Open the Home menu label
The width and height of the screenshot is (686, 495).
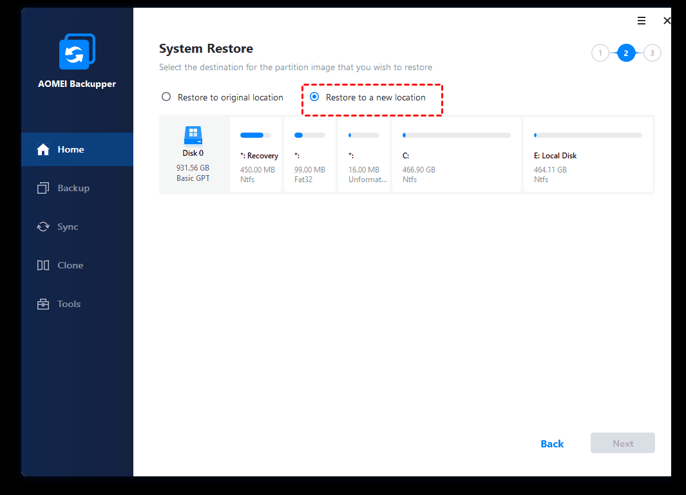pos(71,149)
